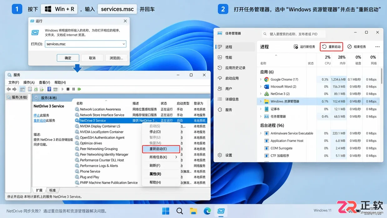The image size is (387, 218).
Task: Click the blue Help icon in Services toolbar
Action: pyautogui.click(x=49, y=89)
